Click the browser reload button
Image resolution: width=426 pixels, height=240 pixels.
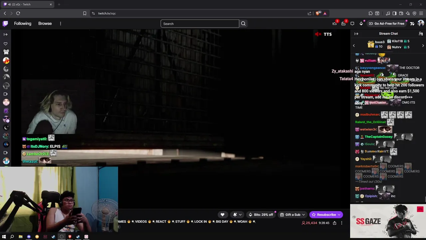[x=18, y=13]
